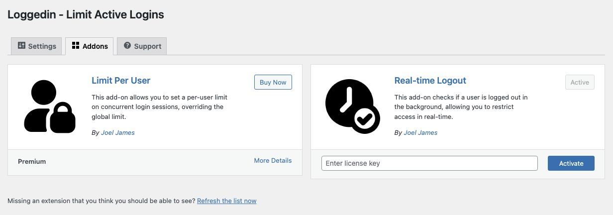Screen dimensions: 613x215
Task: Open the Limit Per User title link
Action: pyautogui.click(x=121, y=81)
